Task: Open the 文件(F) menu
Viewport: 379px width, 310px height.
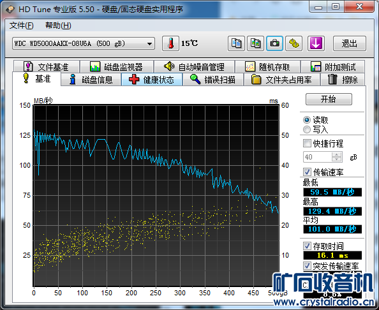Action: (21, 26)
